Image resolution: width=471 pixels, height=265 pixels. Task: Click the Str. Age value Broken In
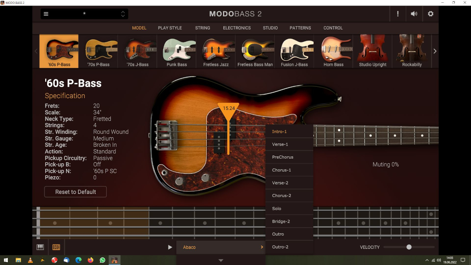click(105, 145)
